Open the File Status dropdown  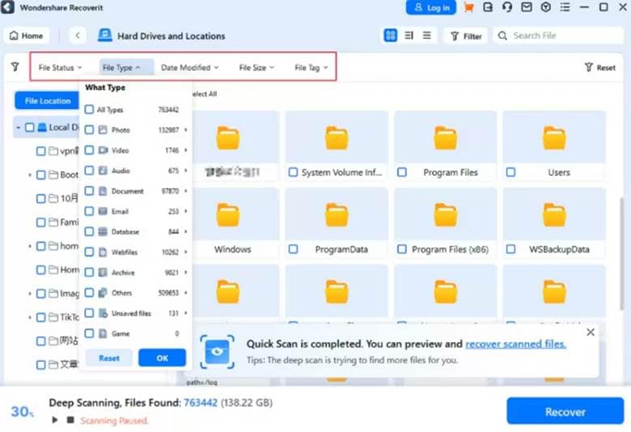coord(60,68)
